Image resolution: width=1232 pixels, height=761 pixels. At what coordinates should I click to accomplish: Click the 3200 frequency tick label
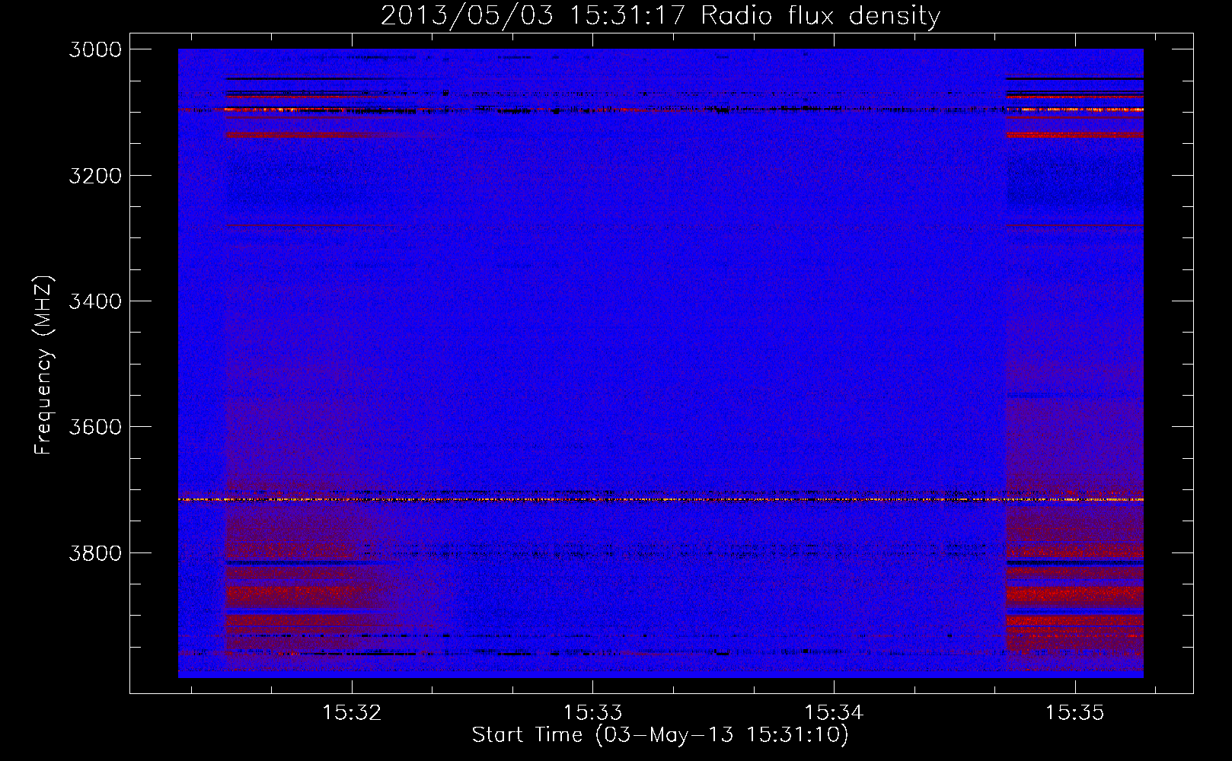pyautogui.click(x=95, y=176)
